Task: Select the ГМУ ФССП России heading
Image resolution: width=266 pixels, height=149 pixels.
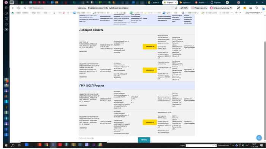Action: tap(92, 86)
